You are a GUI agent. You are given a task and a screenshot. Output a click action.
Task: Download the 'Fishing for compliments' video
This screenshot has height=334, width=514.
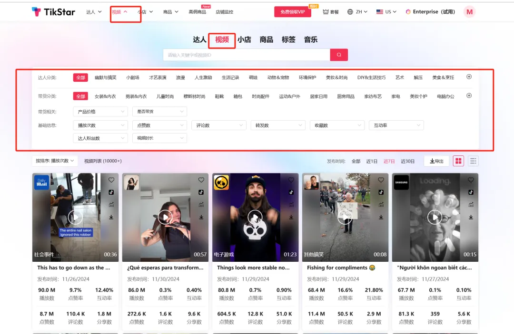tap(381, 217)
